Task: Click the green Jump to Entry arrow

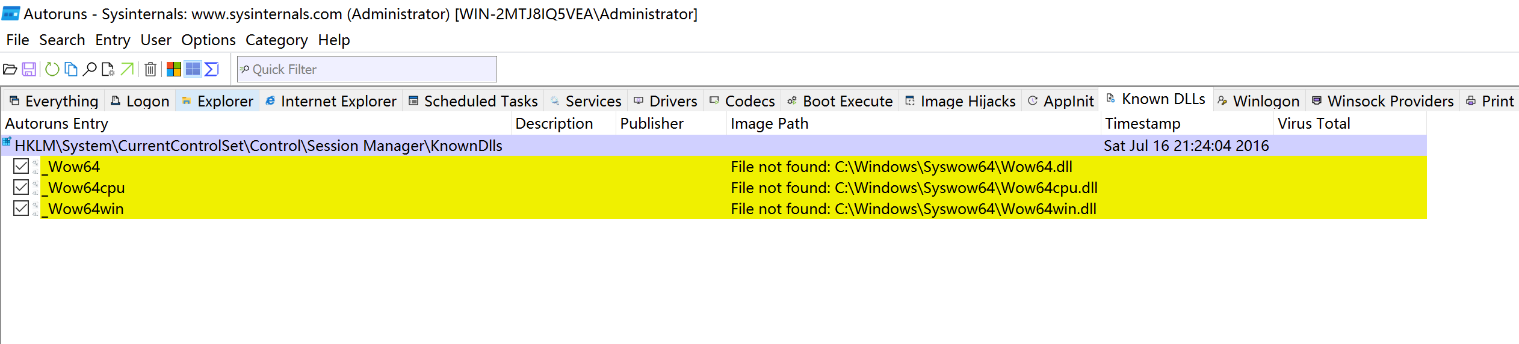Action: pyautogui.click(x=127, y=70)
